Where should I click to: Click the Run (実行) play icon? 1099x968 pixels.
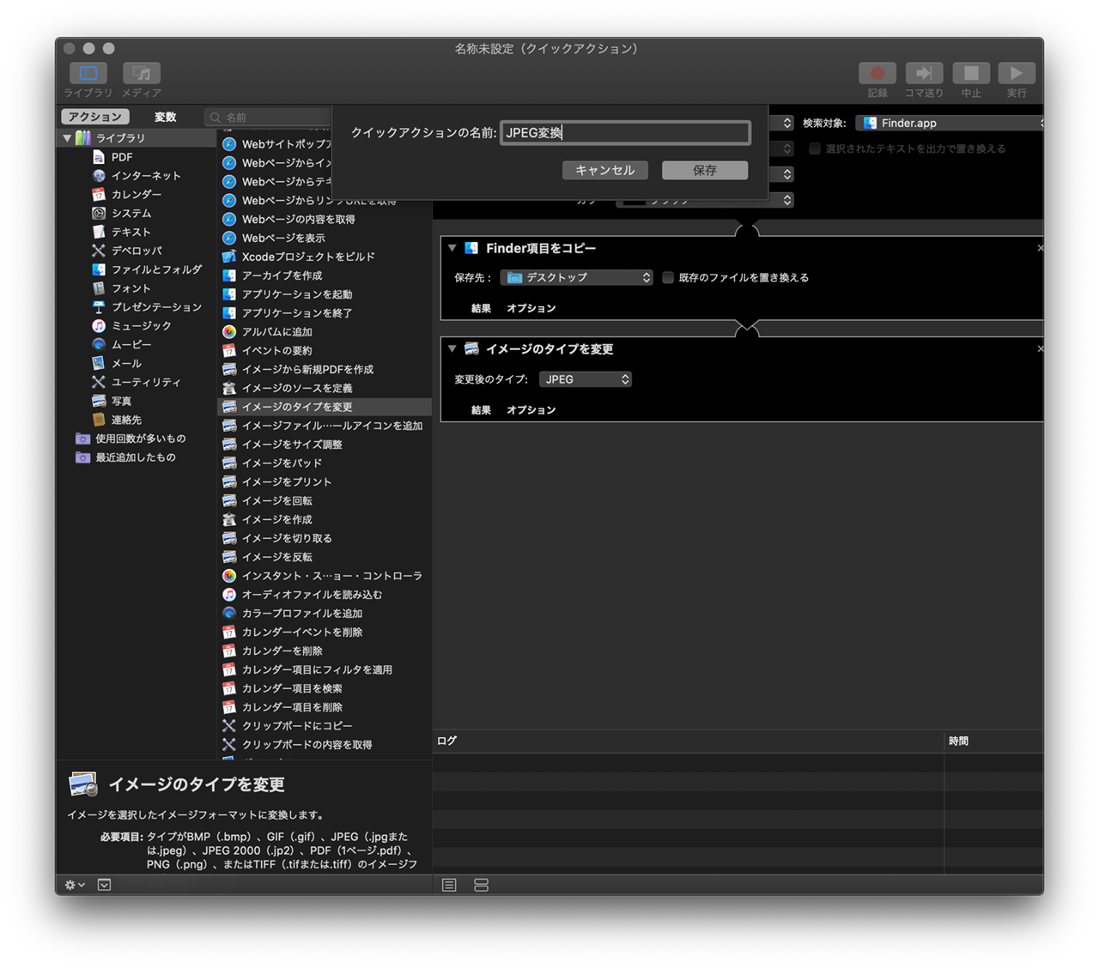1016,74
